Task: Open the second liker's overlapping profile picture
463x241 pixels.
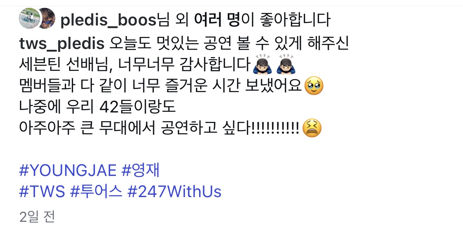Action: pos(47,18)
